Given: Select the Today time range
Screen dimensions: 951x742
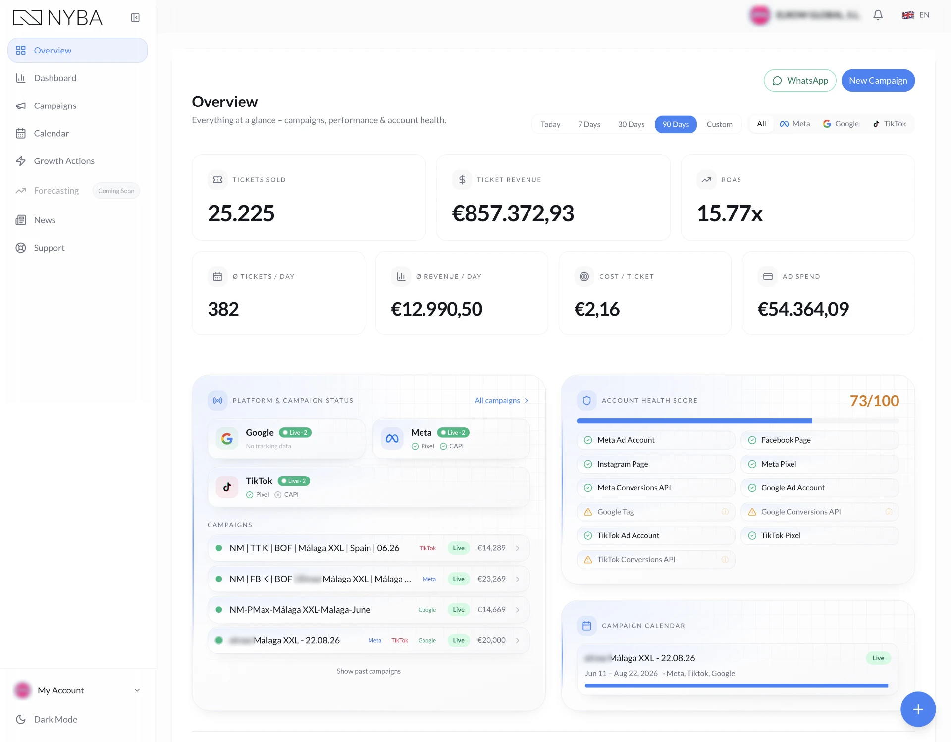Looking at the screenshot, I should (550, 124).
